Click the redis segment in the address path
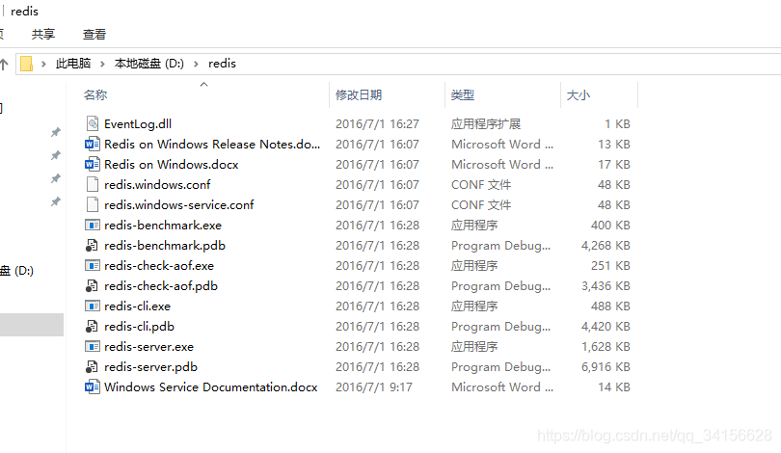 click(222, 64)
